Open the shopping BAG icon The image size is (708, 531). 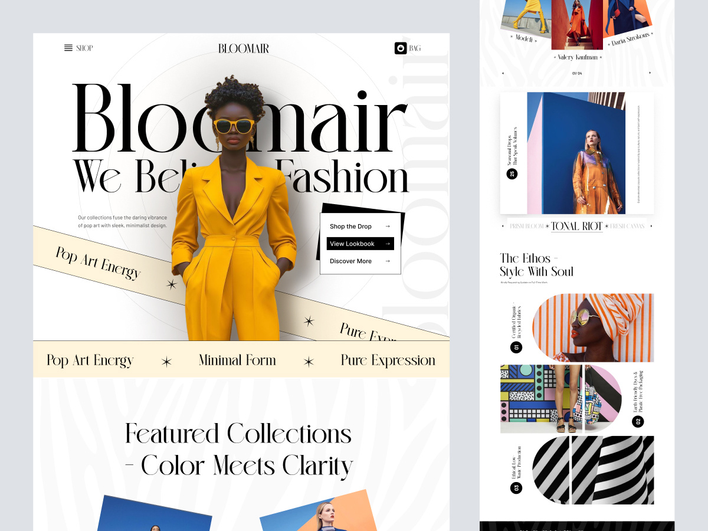pos(401,48)
